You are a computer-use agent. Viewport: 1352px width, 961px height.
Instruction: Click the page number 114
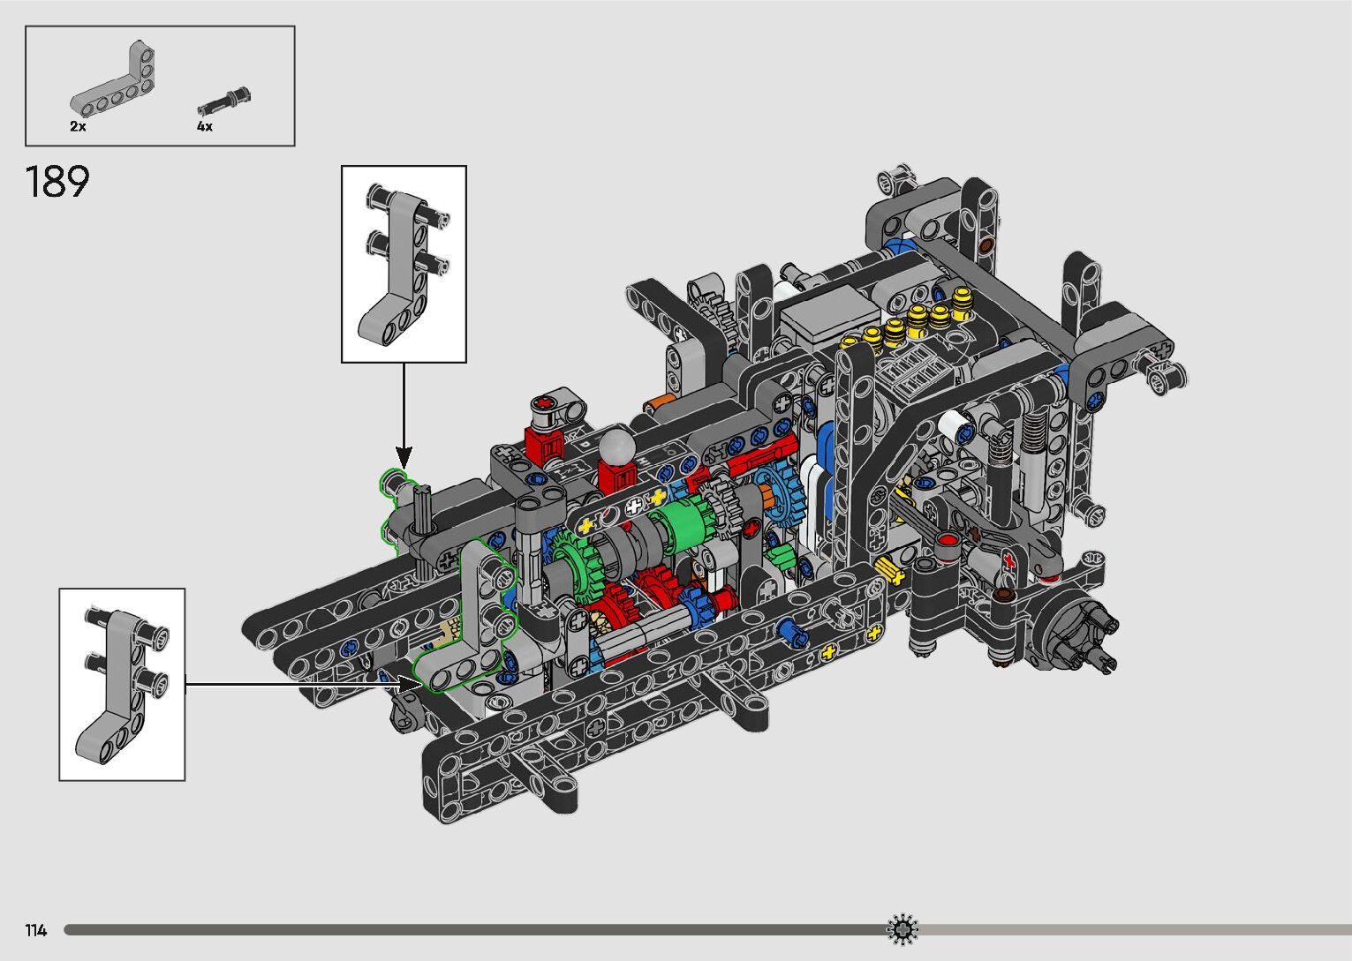point(36,930)
